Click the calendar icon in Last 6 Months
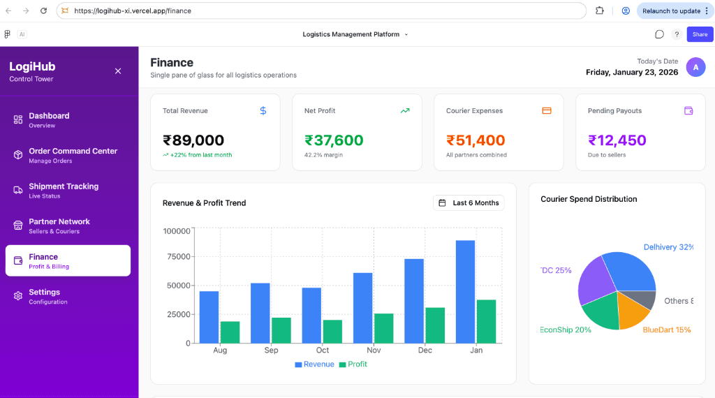Screen dimensions: 715x398 pyautogui.click(x=442, y=203)
